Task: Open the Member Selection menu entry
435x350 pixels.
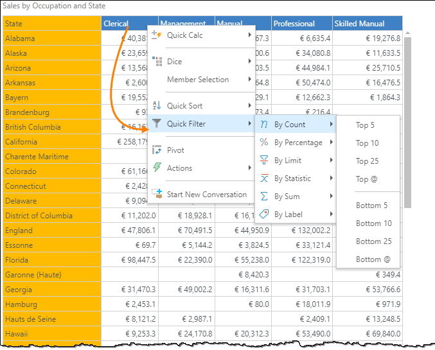Action: (201, 80)
